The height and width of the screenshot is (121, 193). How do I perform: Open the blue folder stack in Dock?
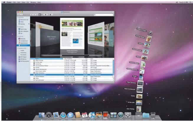pyautogui.click(x=146, y=115)
